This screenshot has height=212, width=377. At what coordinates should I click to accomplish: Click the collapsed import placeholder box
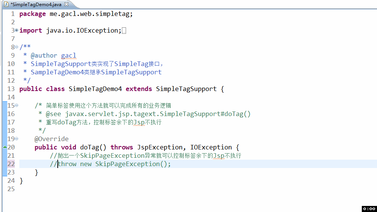(124, 31)
